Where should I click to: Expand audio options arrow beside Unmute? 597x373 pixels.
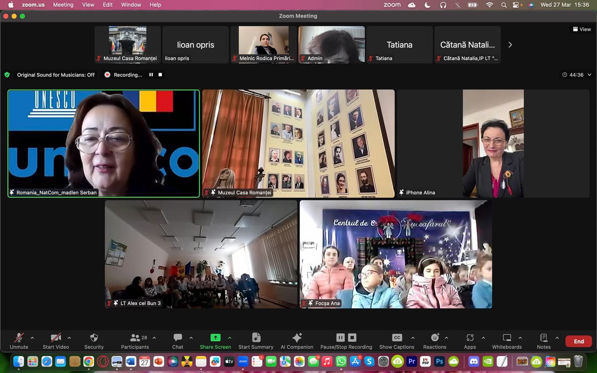pyautogui.click(x=32, y=338)
